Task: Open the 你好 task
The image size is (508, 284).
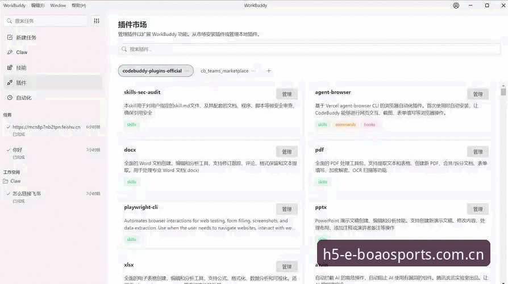Action: (x=53, y=153)
